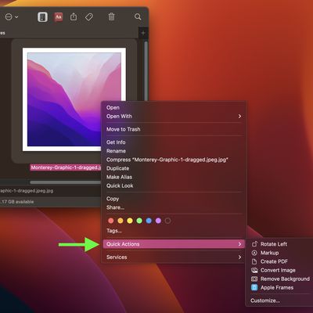
Task: Apply the orange tag color
Action: pyautogui.click(x=121, y=221)
